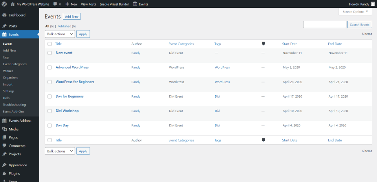Tick the select-all checkbox in table header

point(49,44)
